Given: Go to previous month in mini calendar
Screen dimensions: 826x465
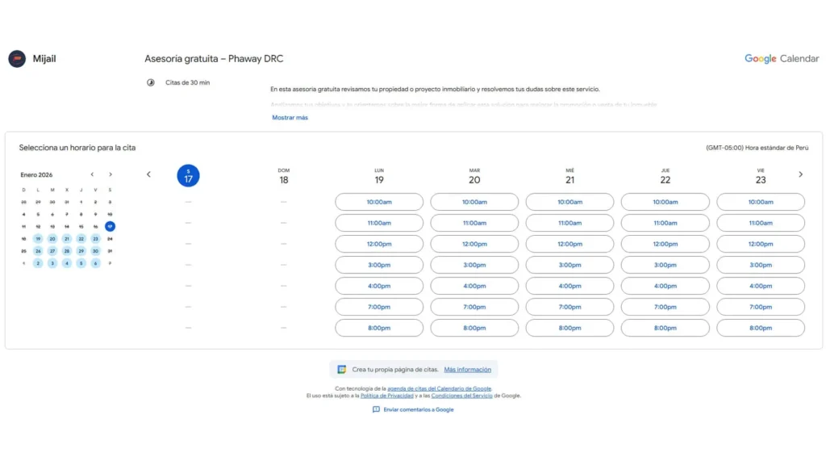Looking at the screenshot, I should [92, 174].
